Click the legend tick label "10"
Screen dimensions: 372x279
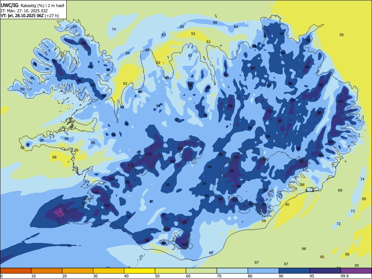coord(33,276)
